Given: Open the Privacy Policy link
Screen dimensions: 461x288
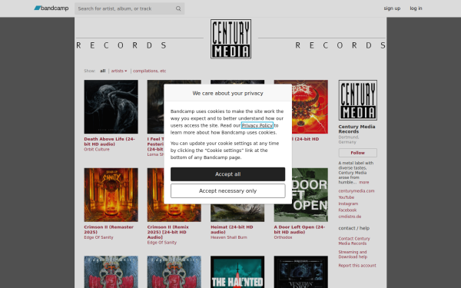Looking at the screenshot, I should [x=257, y=125].
